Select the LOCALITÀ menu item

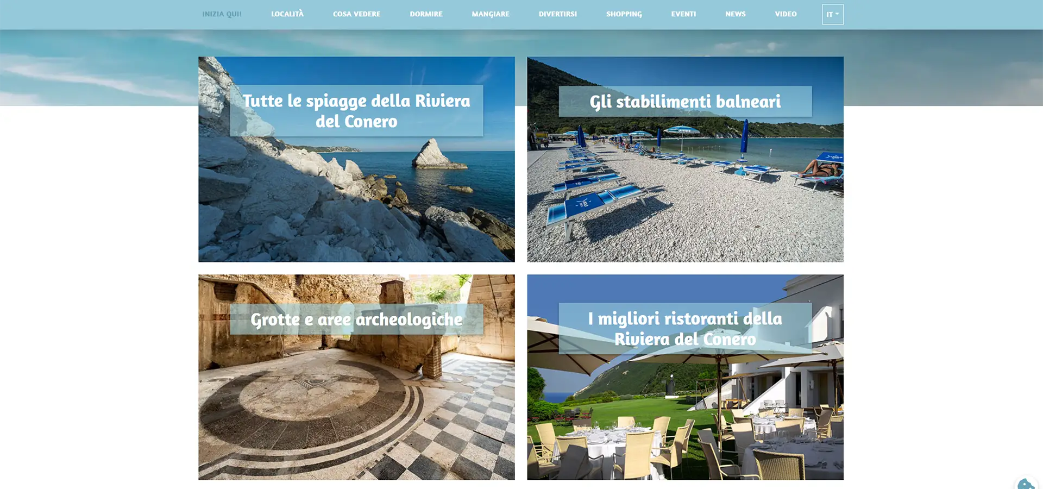(x=287, y=14)
